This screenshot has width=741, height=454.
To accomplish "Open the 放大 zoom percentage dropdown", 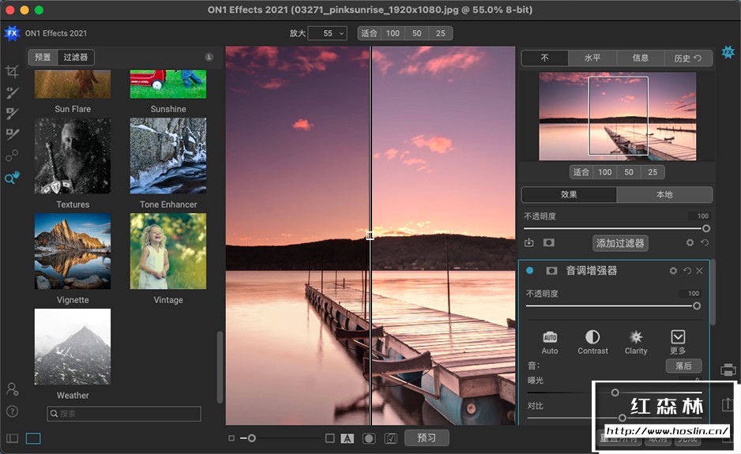I will (327, 33).
